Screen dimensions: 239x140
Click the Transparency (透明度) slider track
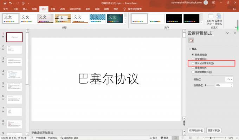click(209, 85)
